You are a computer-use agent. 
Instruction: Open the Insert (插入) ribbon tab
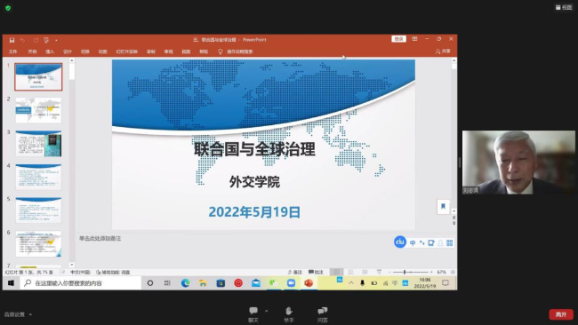[x=50, y=52]
